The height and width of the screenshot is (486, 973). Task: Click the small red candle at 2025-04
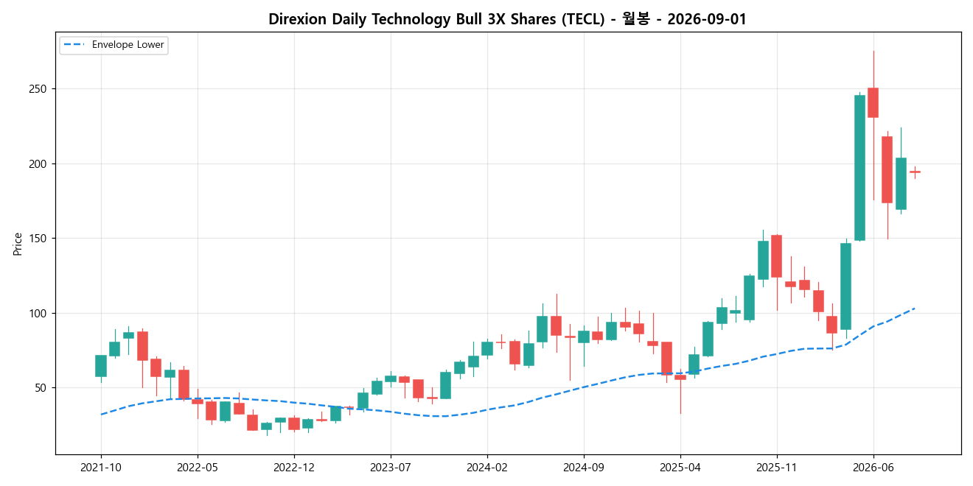[x=680, y=377]
